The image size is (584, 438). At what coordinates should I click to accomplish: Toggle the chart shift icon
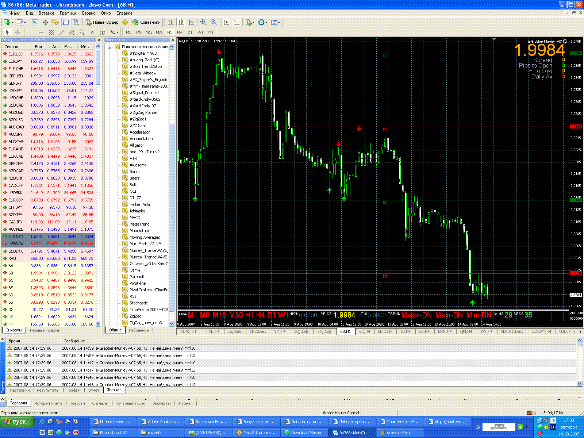(x=237, y=22)
